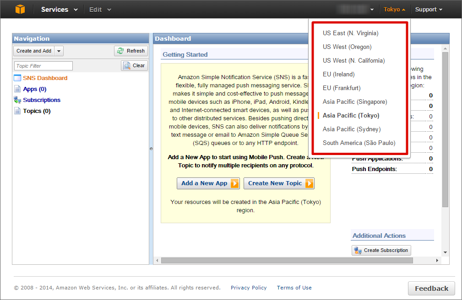This screenshot has width=462, height=300.
Task: Click the Refresh button
Action: coord(131,51)
